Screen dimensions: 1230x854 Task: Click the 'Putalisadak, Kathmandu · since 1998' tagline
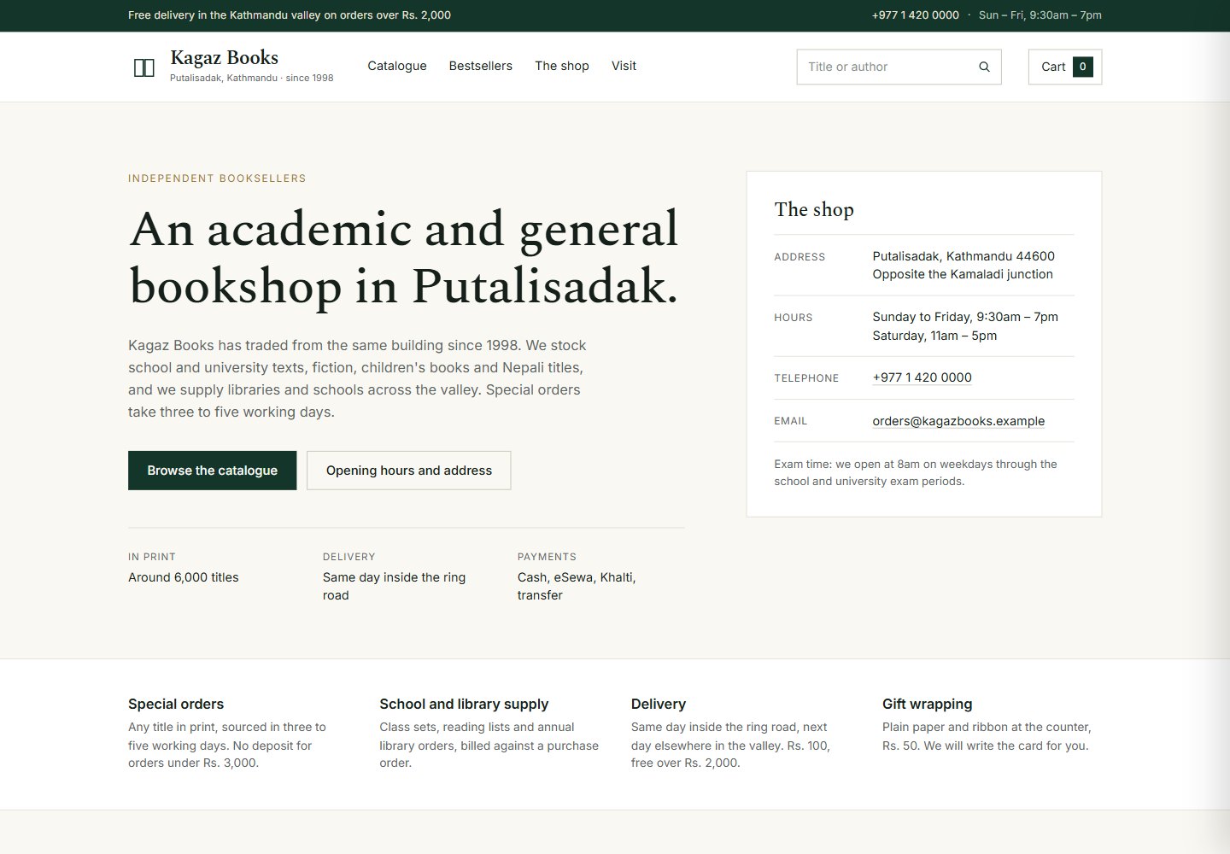point(252,78)
